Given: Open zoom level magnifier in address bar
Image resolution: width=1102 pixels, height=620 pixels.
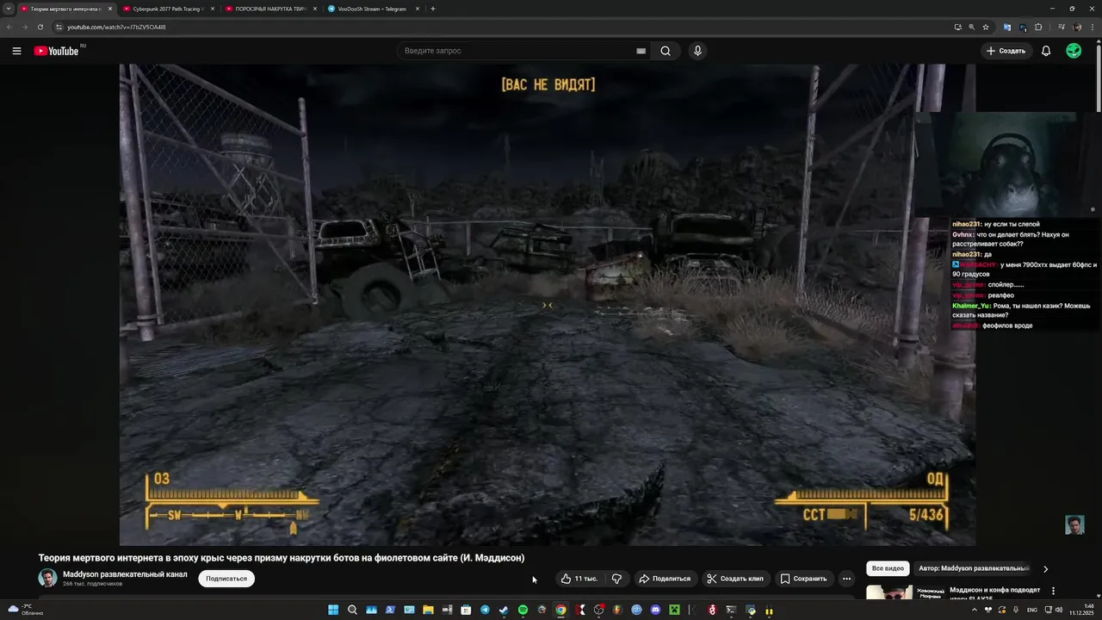Looking at the screenshot, I should click(972, 27).
